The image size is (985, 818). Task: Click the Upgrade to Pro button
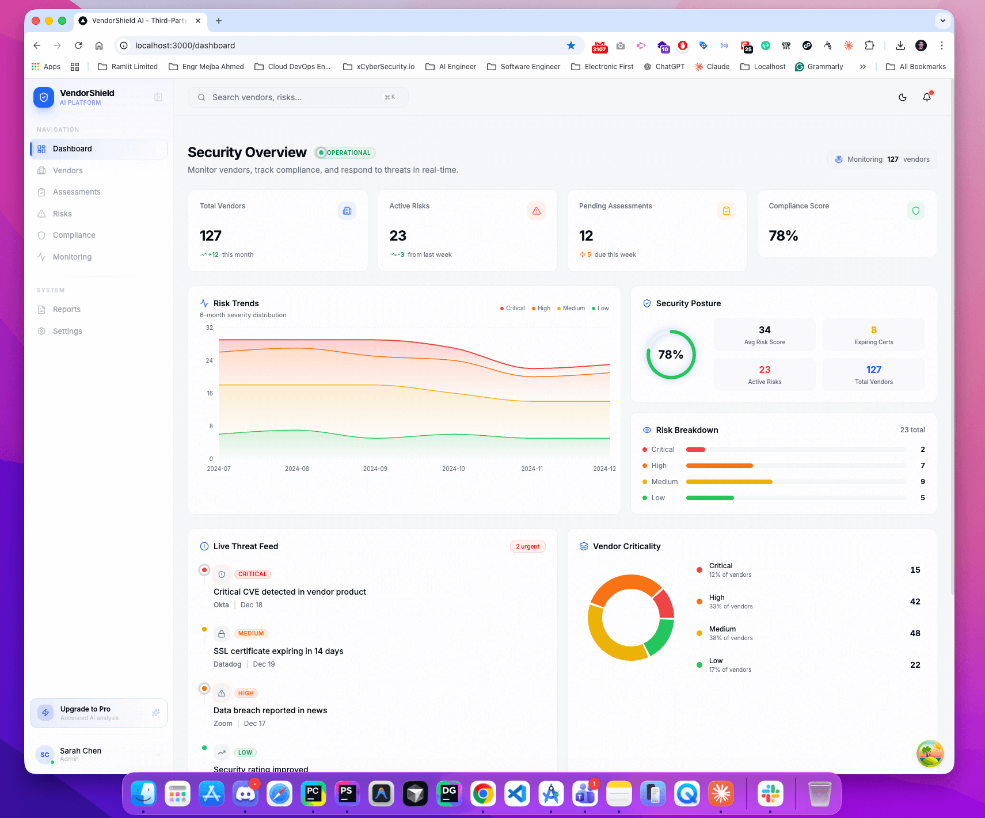[98, 713]
